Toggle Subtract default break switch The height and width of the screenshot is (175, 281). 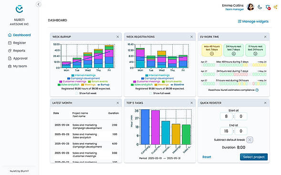(250, 140)
